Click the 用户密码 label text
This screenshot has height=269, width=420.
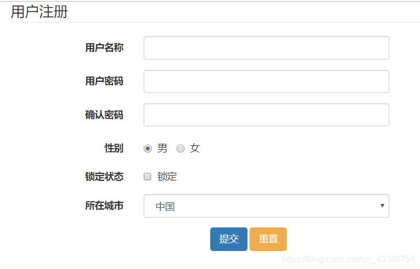pos(104,81)
